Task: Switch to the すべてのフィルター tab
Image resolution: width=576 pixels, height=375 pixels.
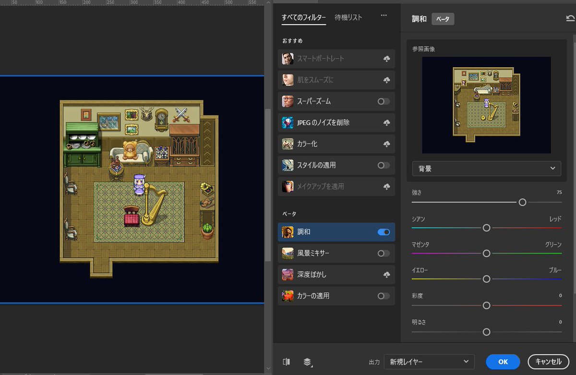Action: pos(303,18)
